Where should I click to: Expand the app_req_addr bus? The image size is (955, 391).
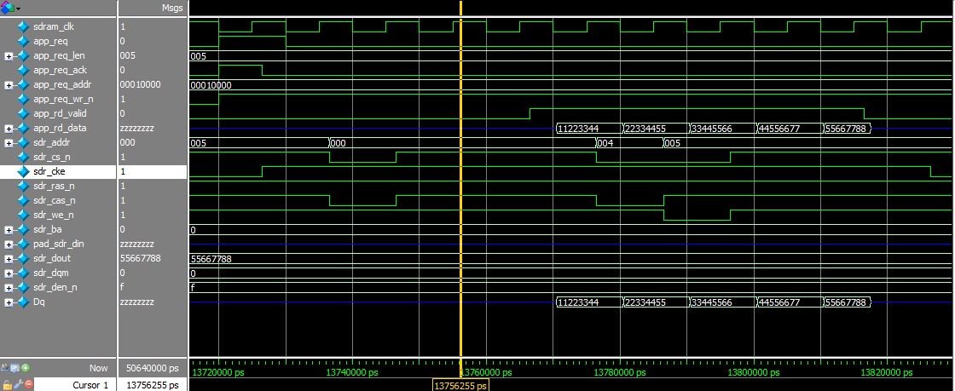pos(9,84)
